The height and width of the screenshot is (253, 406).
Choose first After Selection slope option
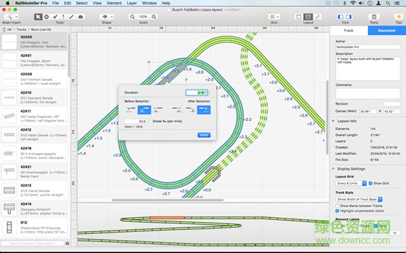coord(177,110)
